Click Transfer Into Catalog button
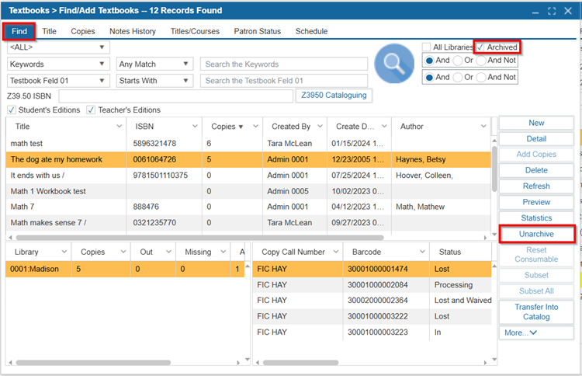 pos(536,312)
